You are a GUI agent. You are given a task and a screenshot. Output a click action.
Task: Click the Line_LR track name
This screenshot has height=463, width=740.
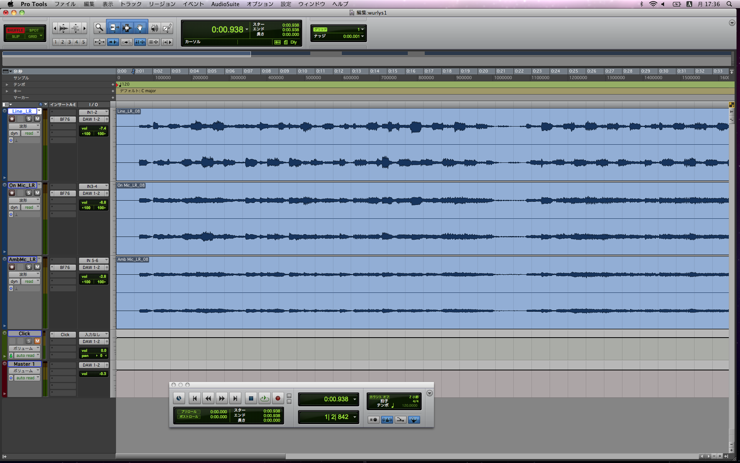[x=22, y=111]
